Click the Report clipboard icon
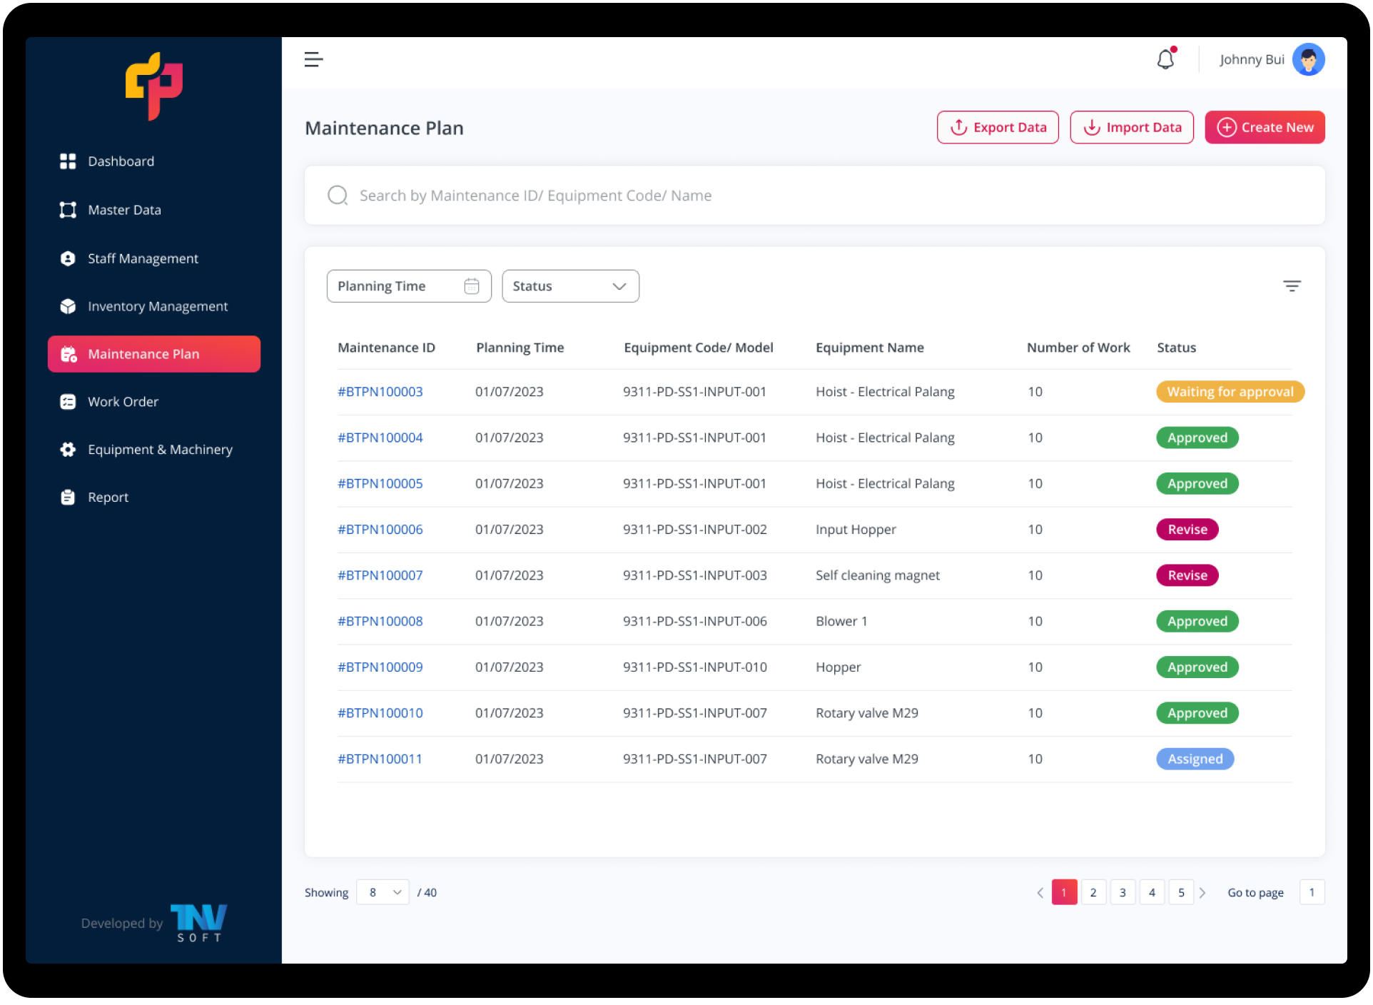 click(x=68, y=498)
